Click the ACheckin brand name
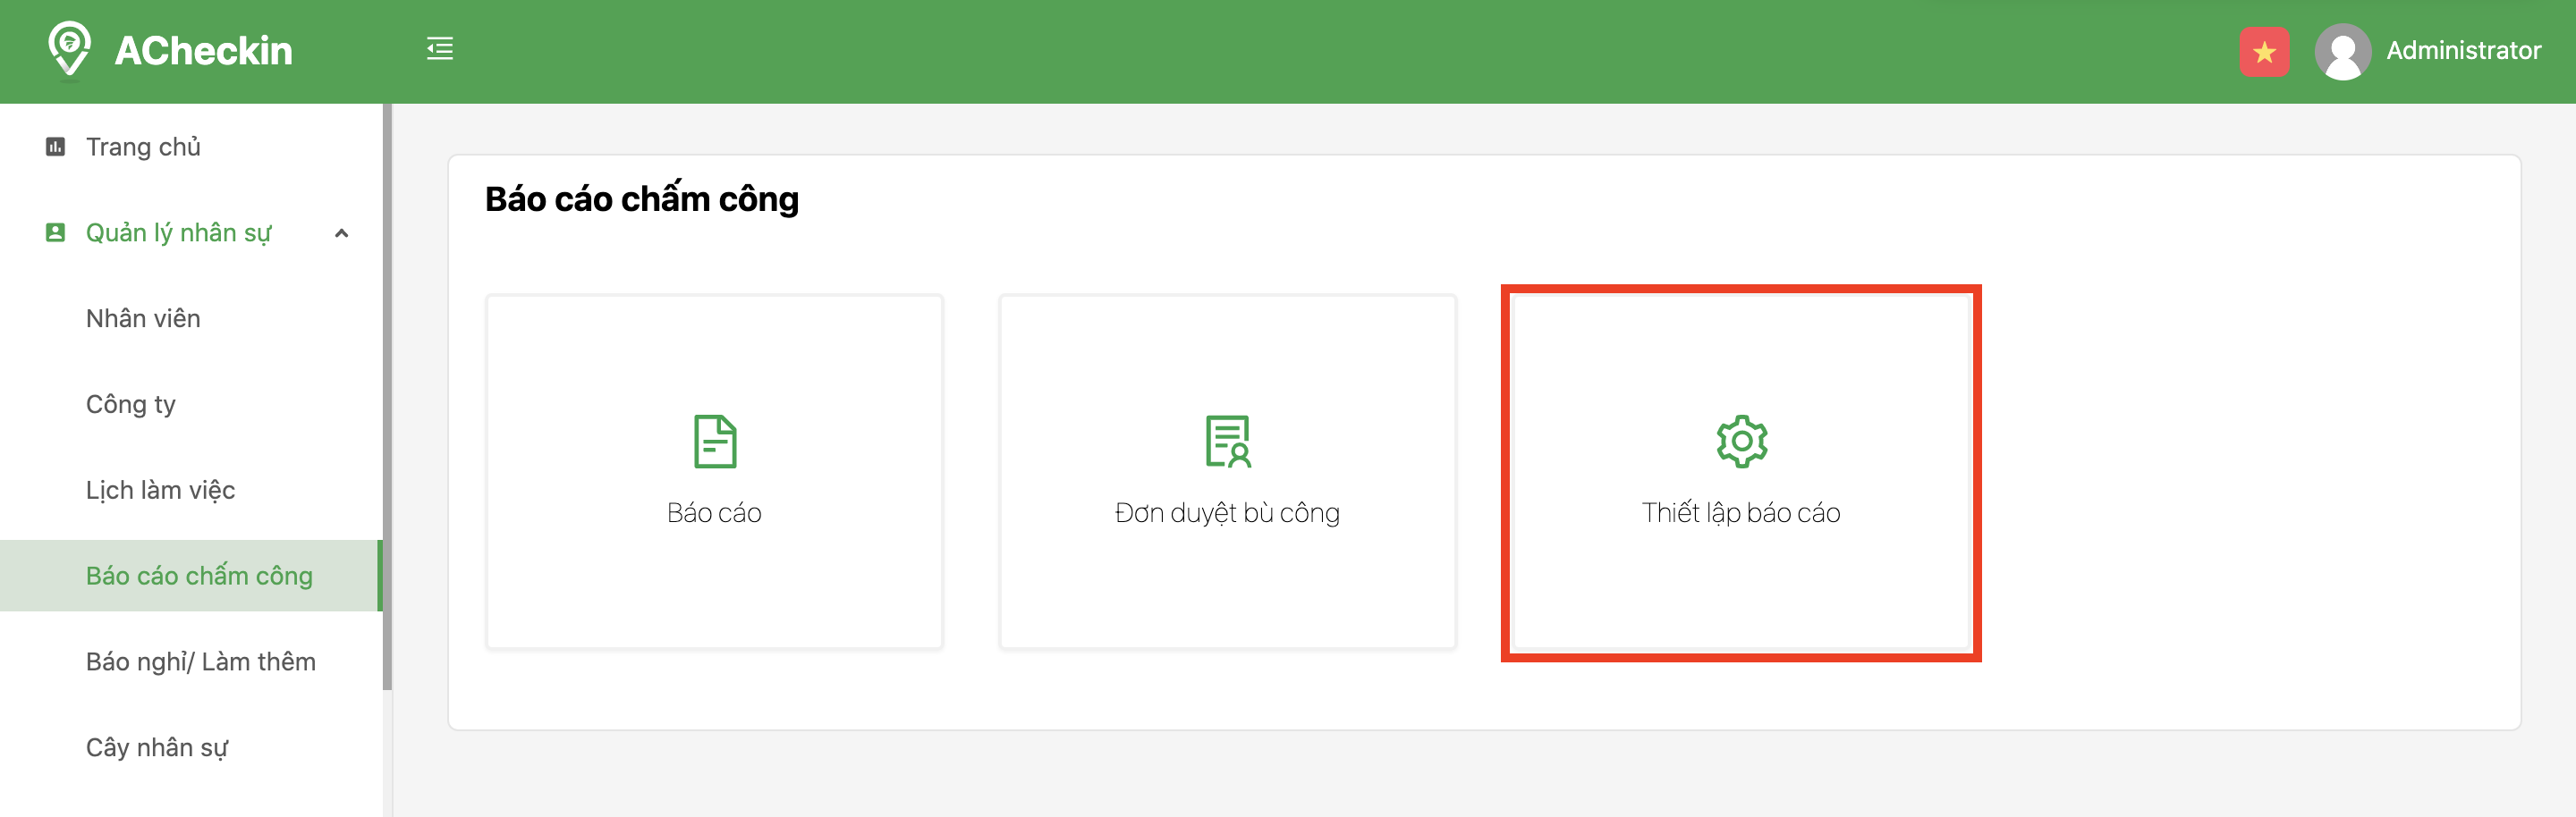The image size is (2576, 817). [x=203, y=51]
